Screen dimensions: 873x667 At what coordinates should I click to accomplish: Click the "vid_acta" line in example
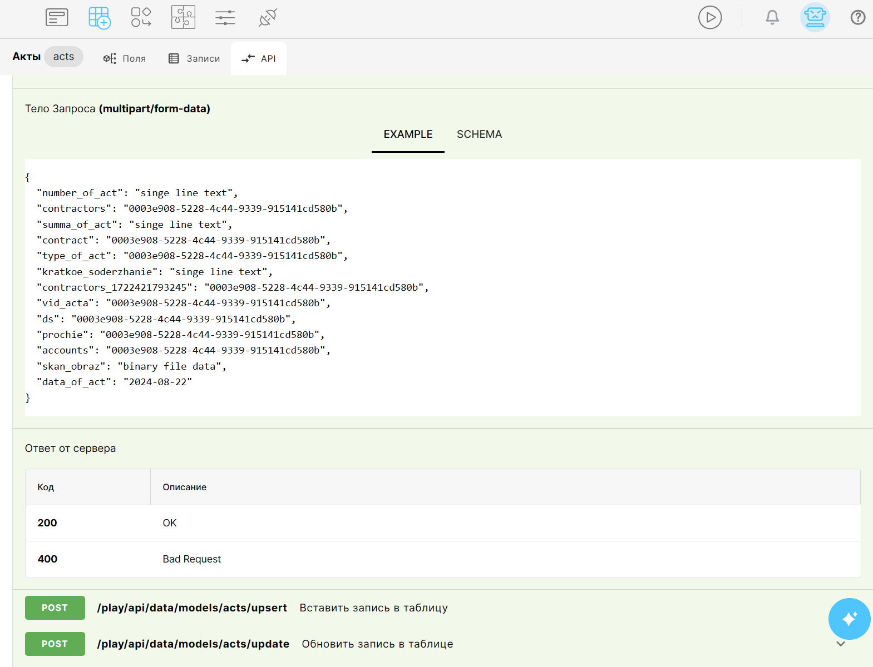click(x=184, y=303)
